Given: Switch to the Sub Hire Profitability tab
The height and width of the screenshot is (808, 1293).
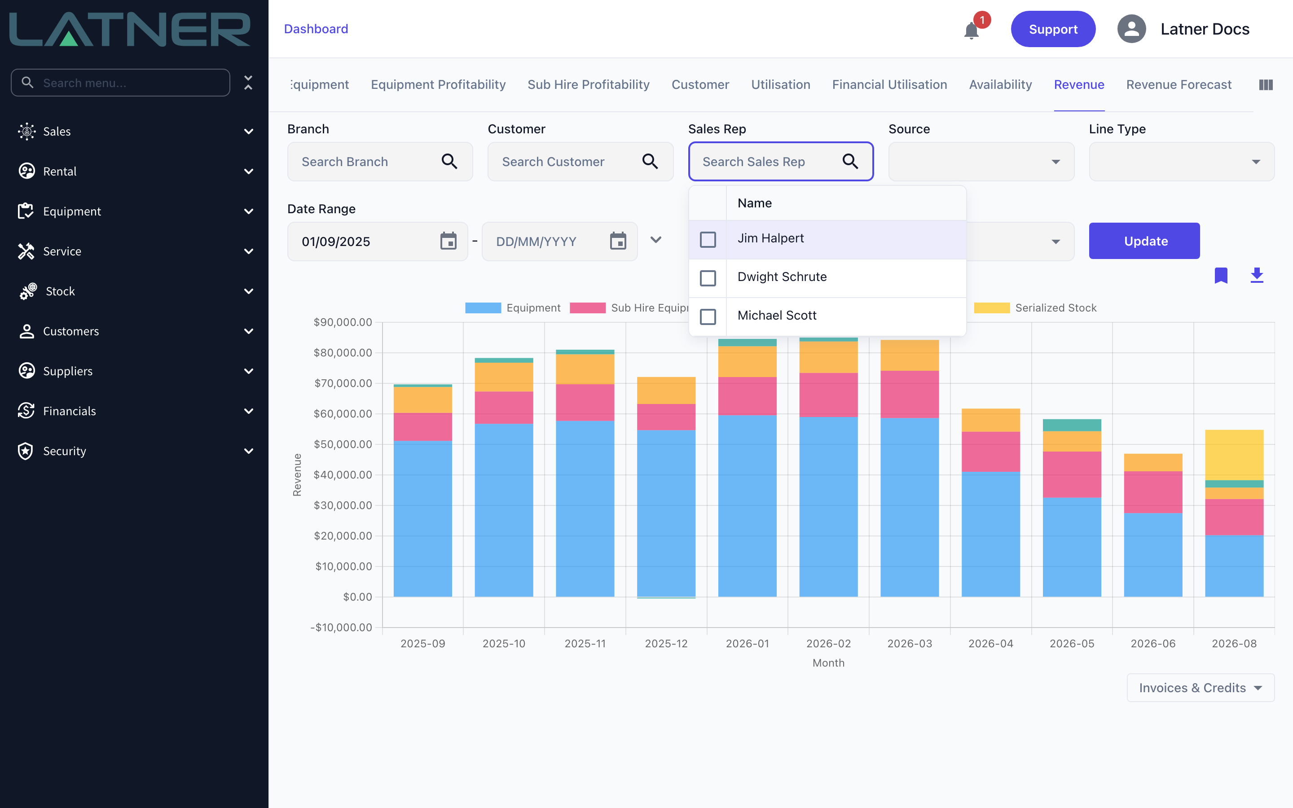Looking at the screenshot, I should click(x=588, y=84).
